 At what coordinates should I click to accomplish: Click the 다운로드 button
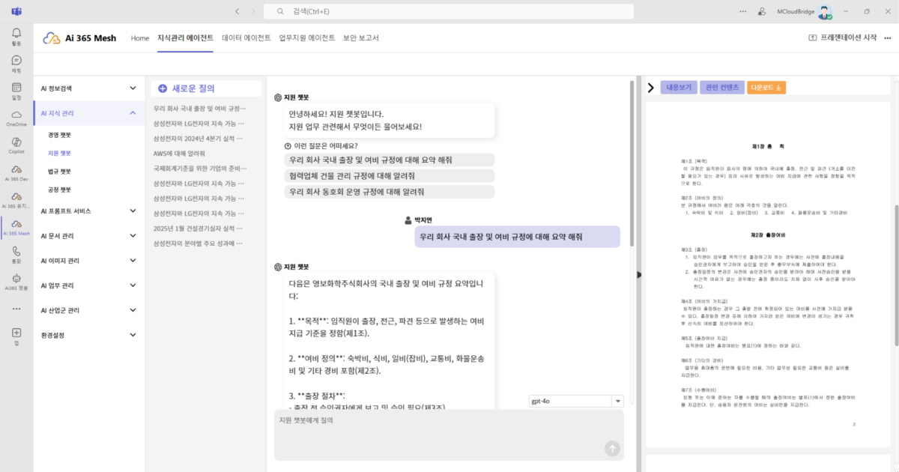[x=766, y=88]
